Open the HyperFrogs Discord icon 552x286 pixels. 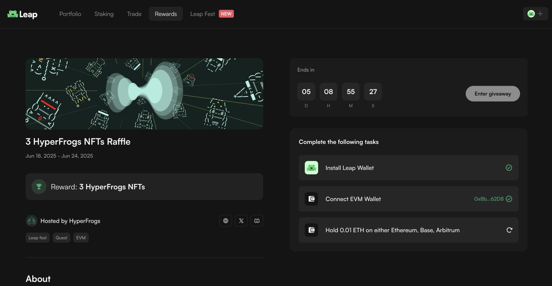click(x=257, y=221)
